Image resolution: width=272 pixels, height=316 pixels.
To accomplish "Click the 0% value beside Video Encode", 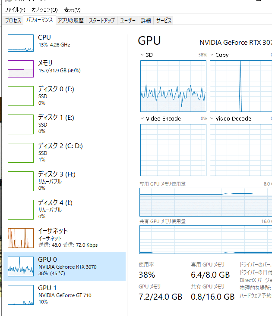I will coord(204,118).
